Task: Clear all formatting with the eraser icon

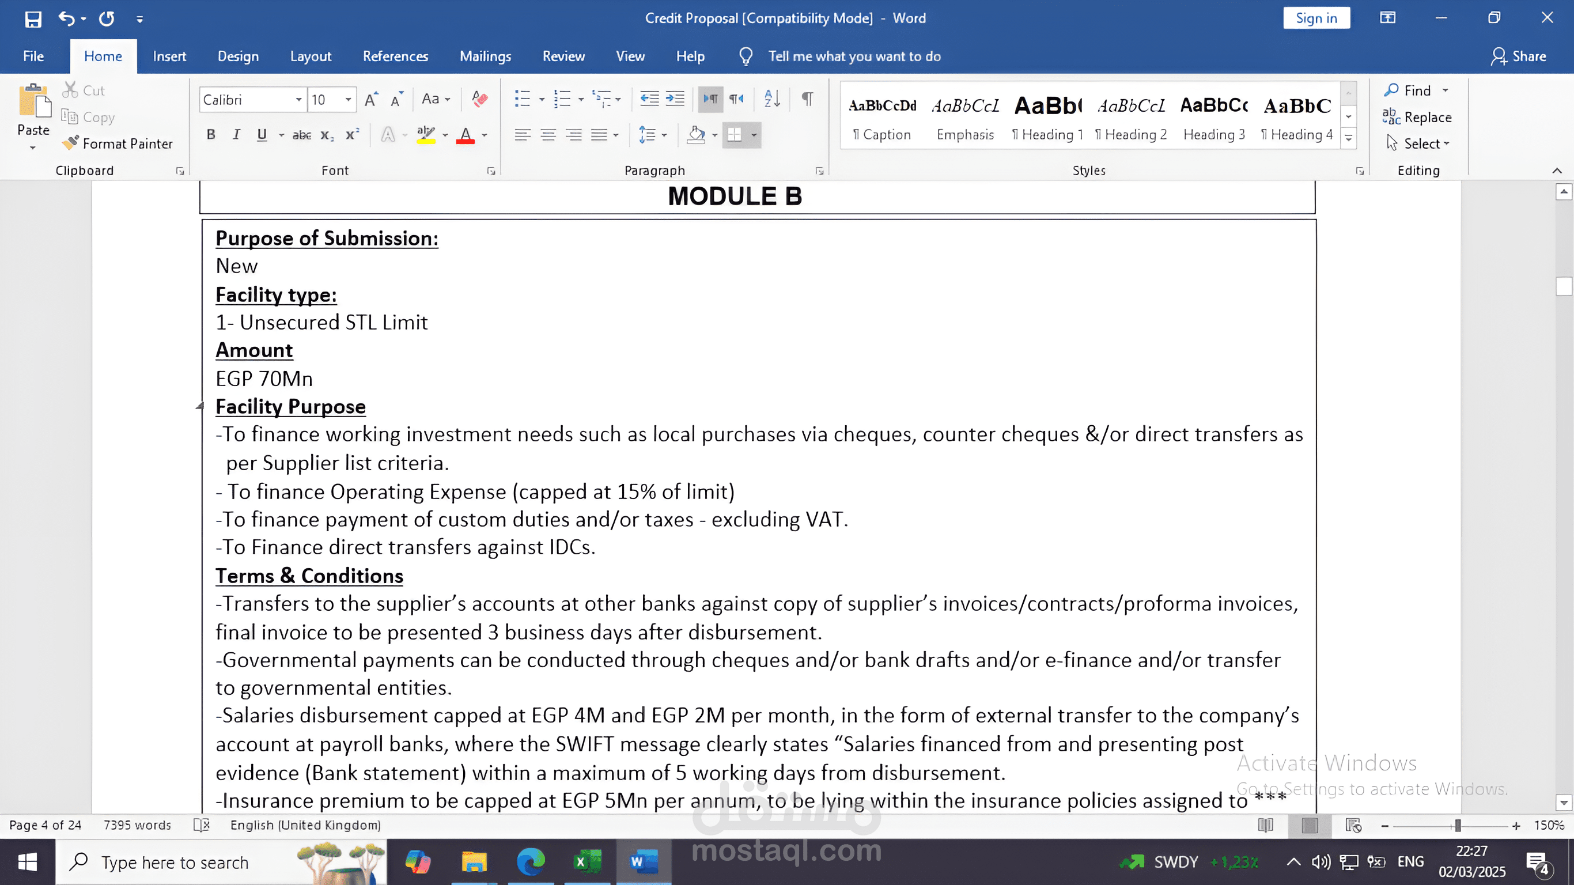Action: [x=480, y=99]
